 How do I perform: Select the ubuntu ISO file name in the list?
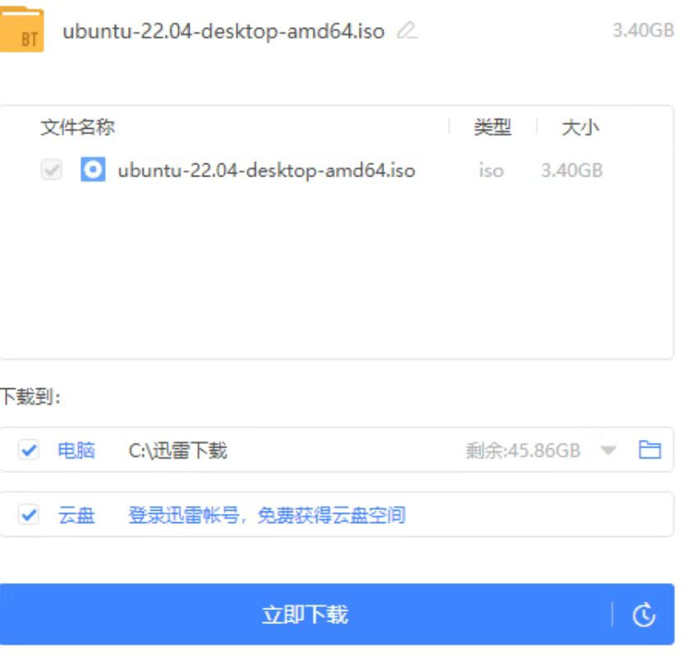click(x=266, y=171)
